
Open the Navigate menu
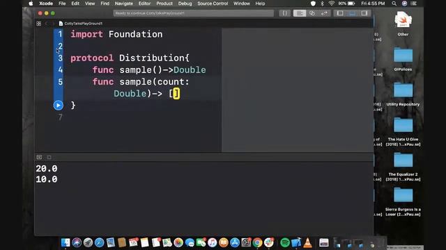point(124,3)
